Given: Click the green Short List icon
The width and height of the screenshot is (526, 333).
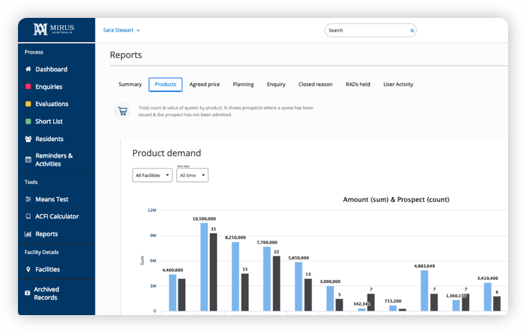Looking at the screenshot, I should (x=28, y=122).
